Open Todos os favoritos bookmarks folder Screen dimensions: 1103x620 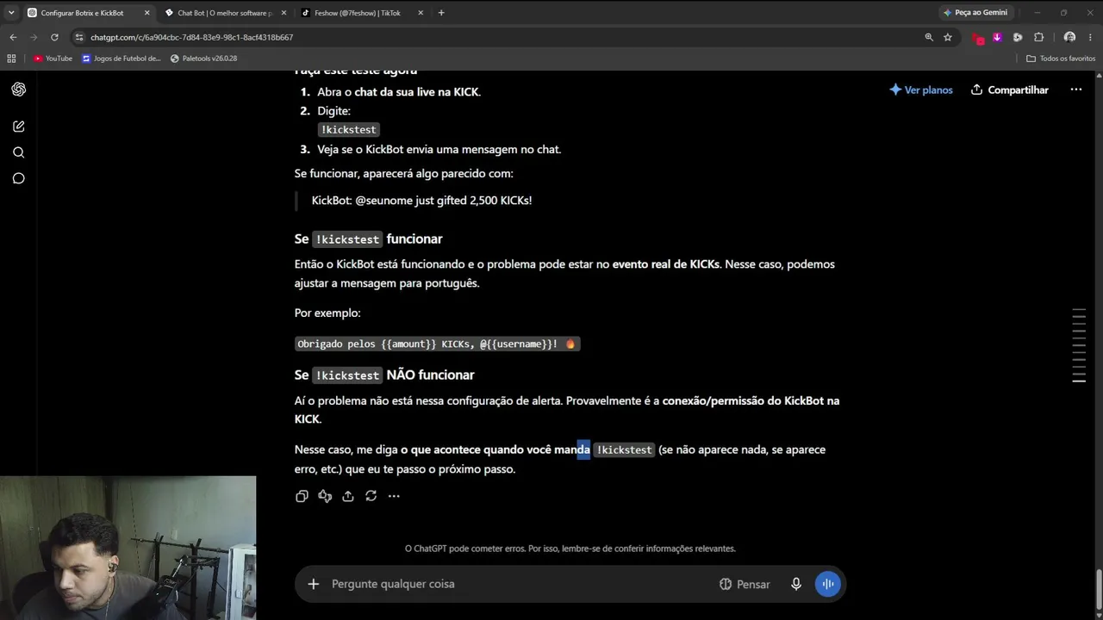point(1060,59)
